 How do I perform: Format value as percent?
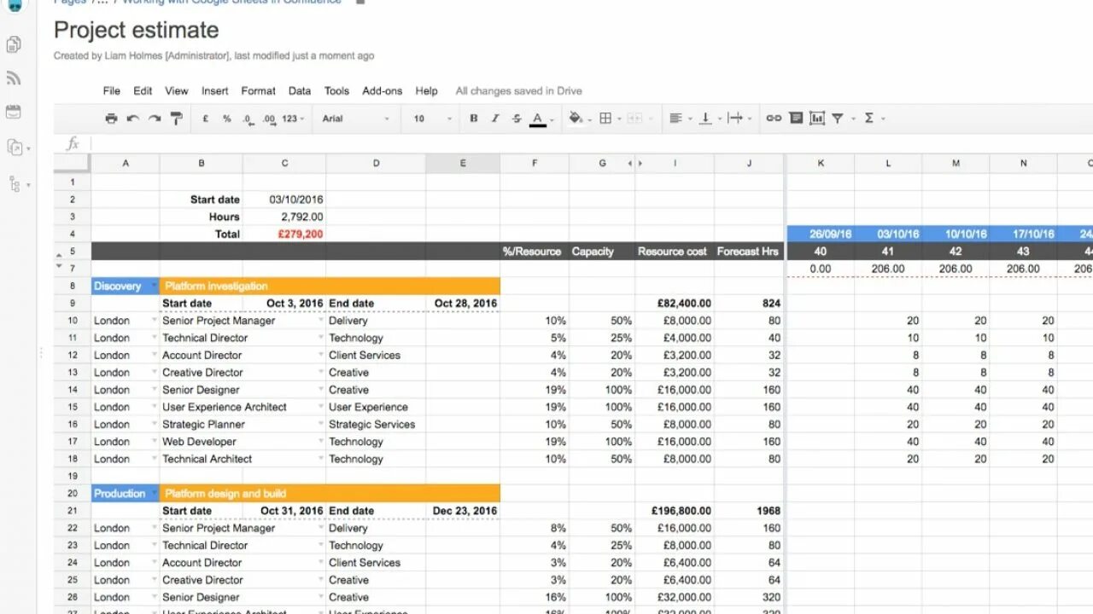[226, 118]
